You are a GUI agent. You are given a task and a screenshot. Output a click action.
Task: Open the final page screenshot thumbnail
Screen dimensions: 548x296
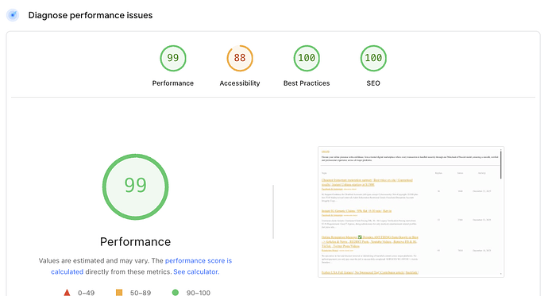tap(411, 212)
